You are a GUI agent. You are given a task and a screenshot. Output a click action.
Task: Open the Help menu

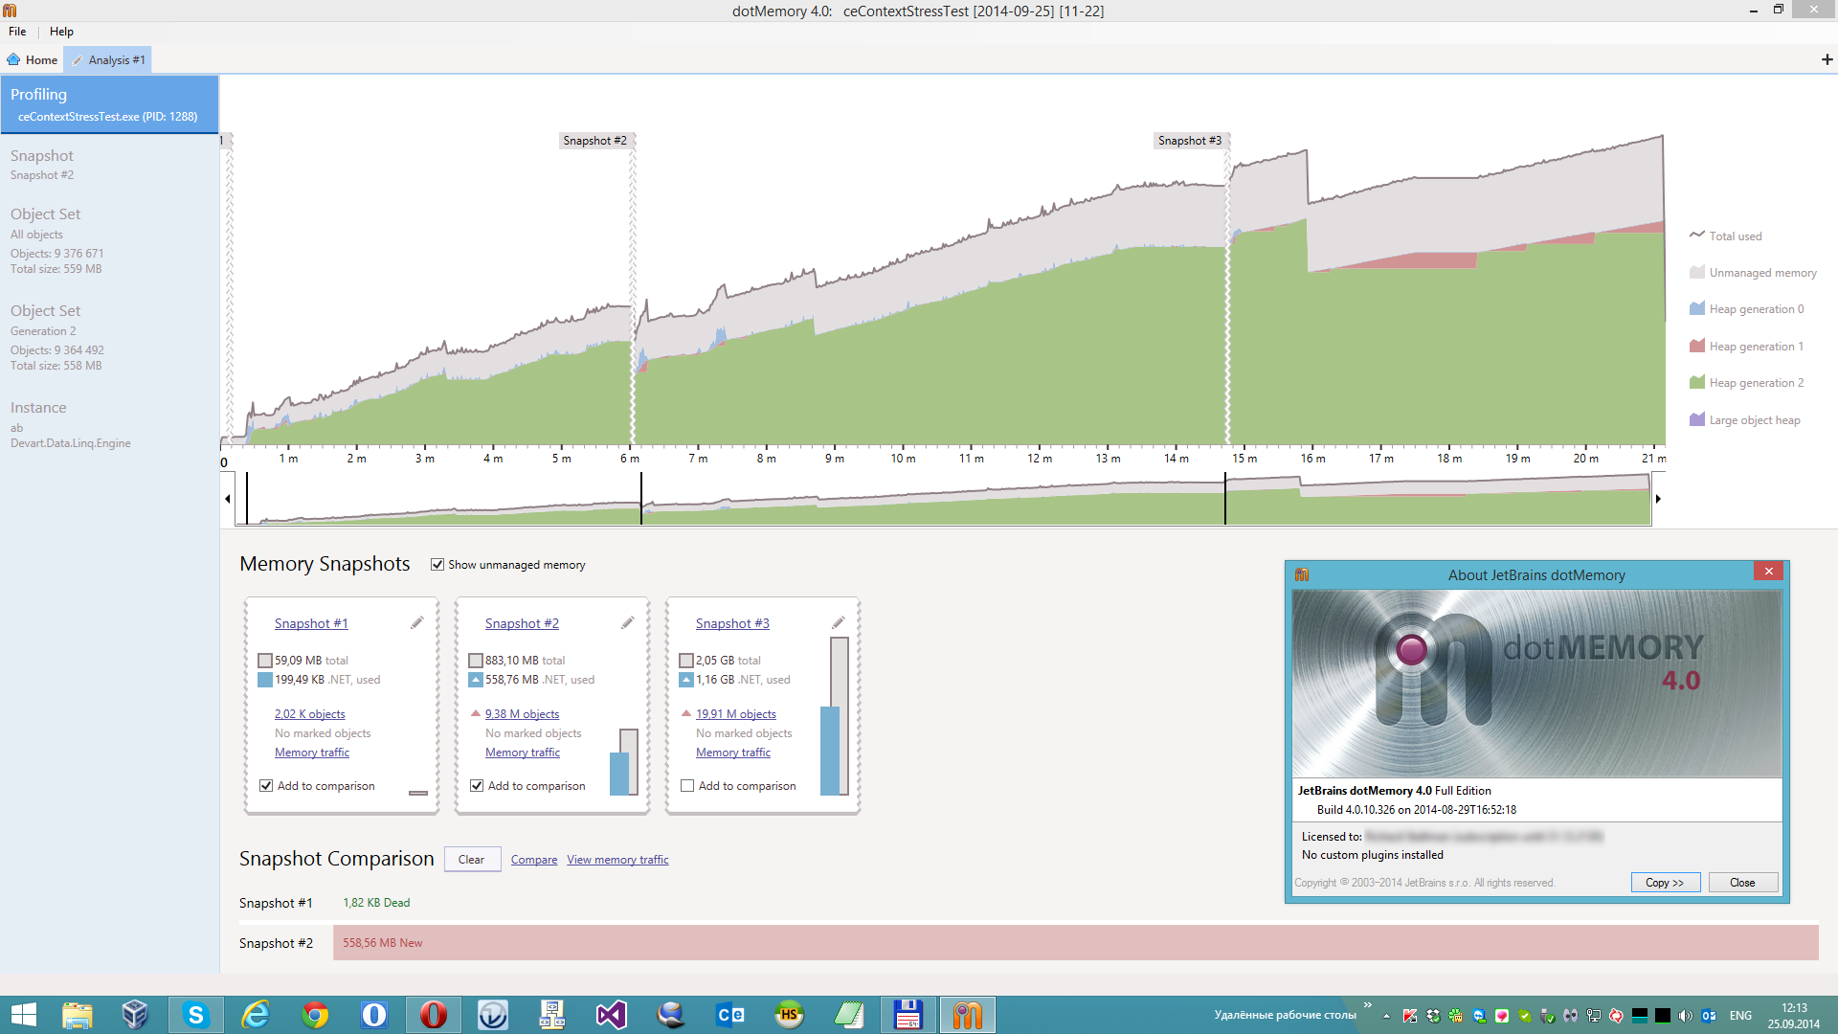coord(61,32)
